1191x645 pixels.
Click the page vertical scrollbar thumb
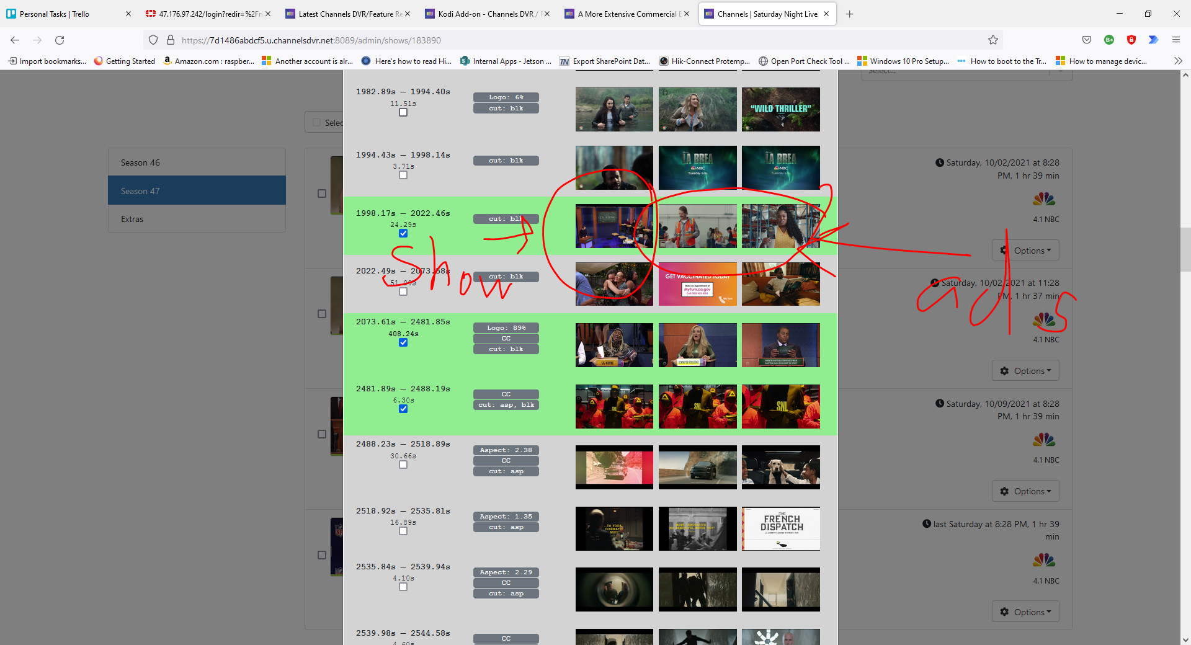tap(1185, 249)
